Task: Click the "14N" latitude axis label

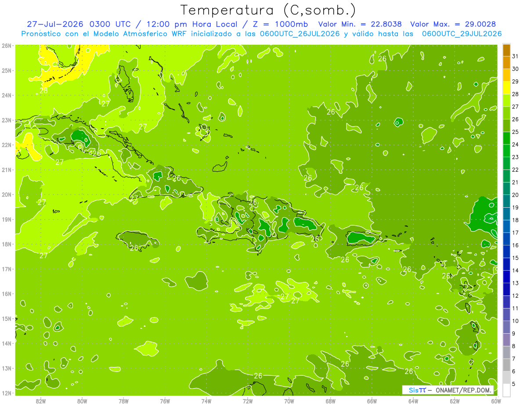Action: click(6, 343)
